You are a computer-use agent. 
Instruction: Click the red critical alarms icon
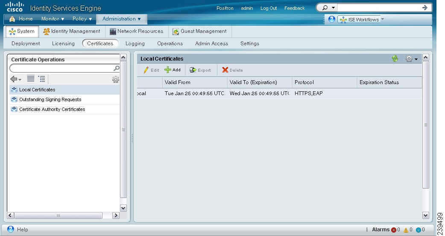(394, 230)
